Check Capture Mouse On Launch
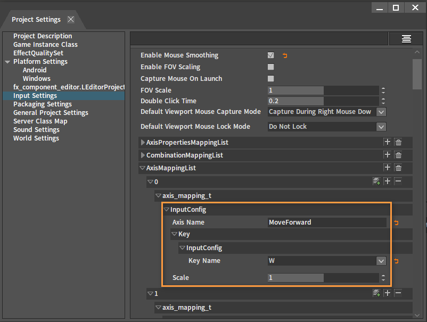 tap(270, 79)
